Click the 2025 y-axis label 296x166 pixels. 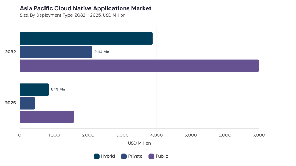point(10,103)
